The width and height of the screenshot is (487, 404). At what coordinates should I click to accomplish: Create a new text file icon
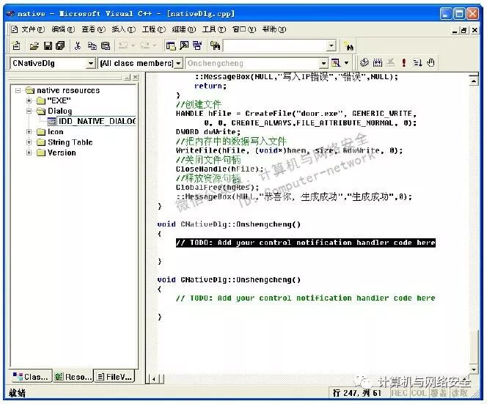pos(16,46)
